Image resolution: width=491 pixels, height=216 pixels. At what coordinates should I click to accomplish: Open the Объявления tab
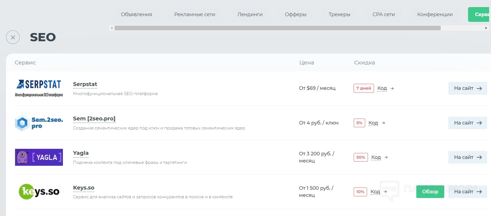pos(136,14)
